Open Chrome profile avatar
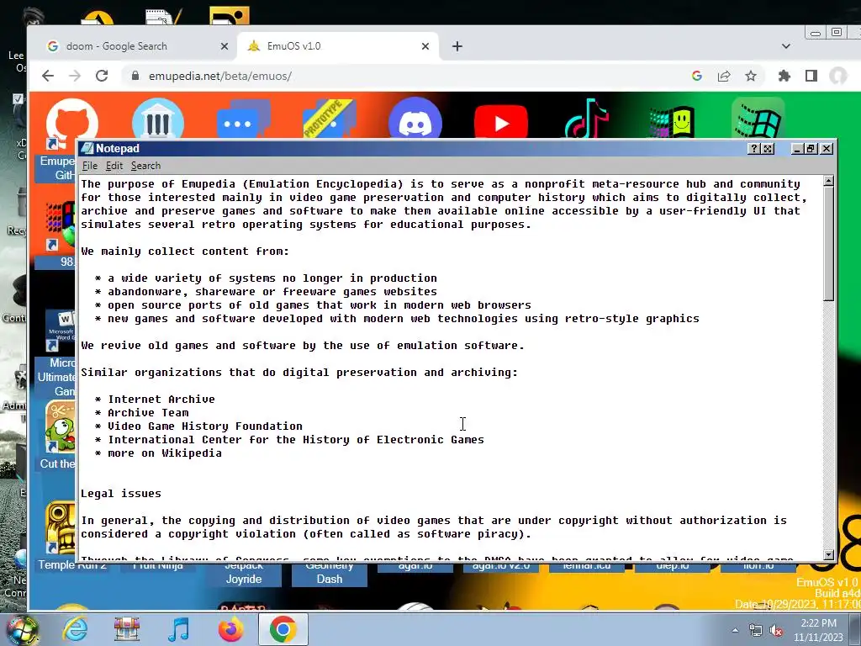This screenshot has width=861, height=646. point(838,76)
